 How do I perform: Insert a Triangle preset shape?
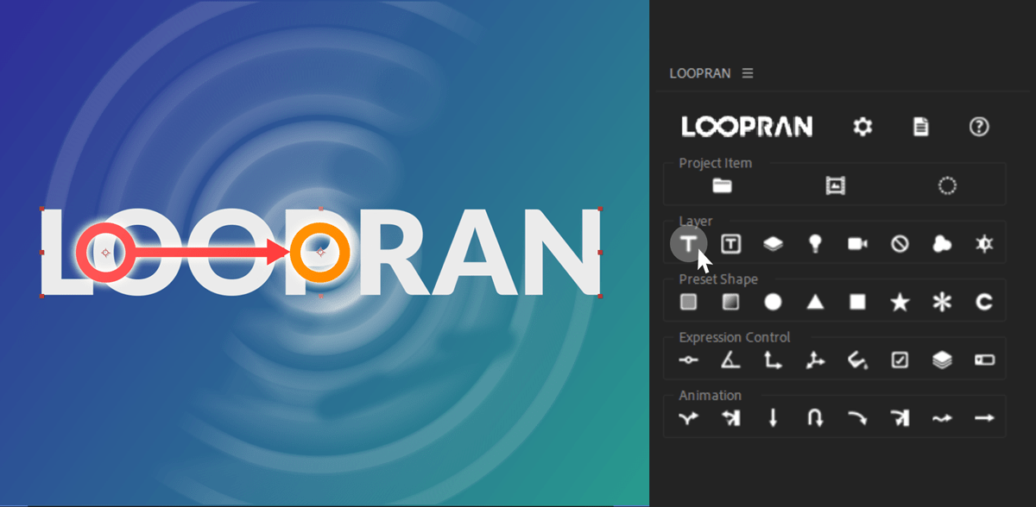pyautogui.click(x=815, y=302)
